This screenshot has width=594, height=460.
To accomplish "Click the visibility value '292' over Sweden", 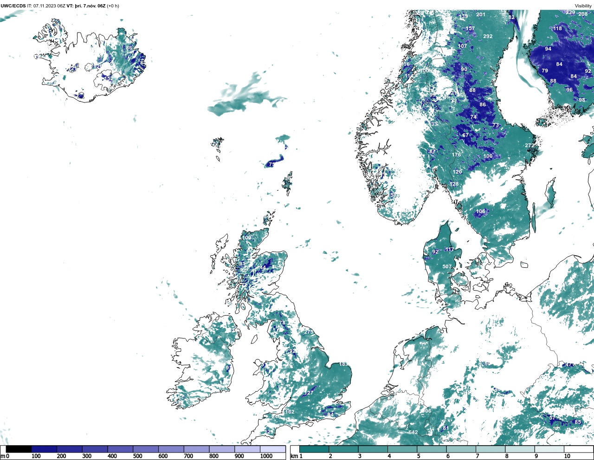I will [x=488, y=36].
